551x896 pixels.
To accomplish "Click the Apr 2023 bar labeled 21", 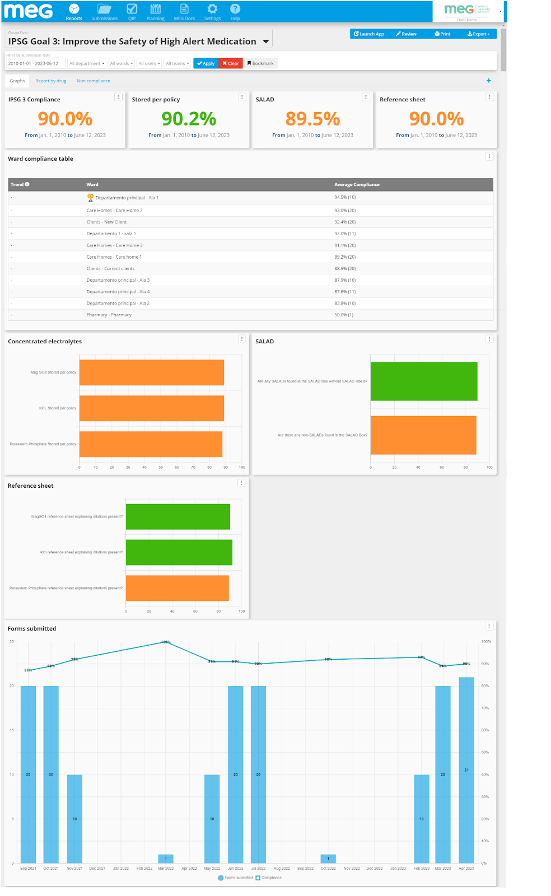I will pyautogui.click(x=466, y=770).
